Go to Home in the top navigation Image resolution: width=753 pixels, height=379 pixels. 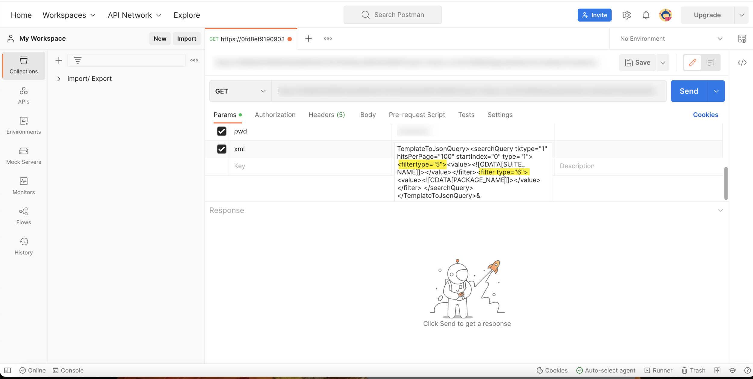[21, 15]
